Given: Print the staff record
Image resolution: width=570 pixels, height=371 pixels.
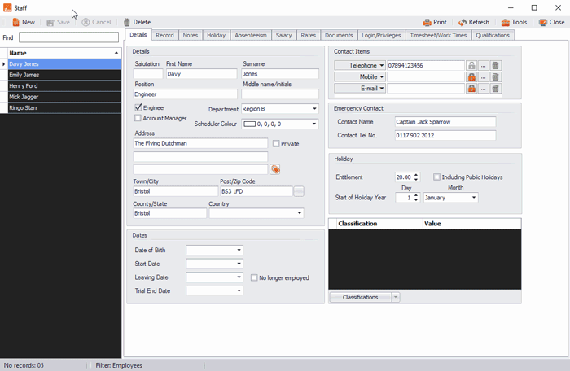Looking at the screenshot, I should [x=435, y=22].
